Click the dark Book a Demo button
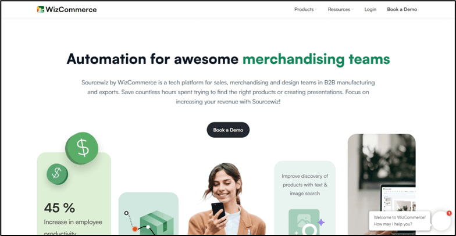Viewport: 456px width, 236px height. point(228,130)
